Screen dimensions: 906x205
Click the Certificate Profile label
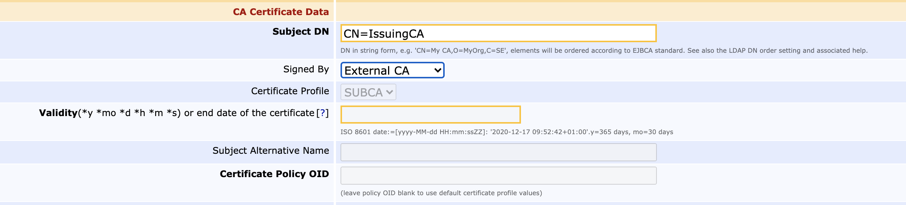(290, 91)
